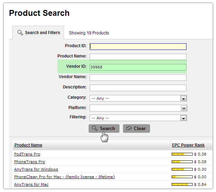
Task: Click the Description input box
Action: coord(138,88)
